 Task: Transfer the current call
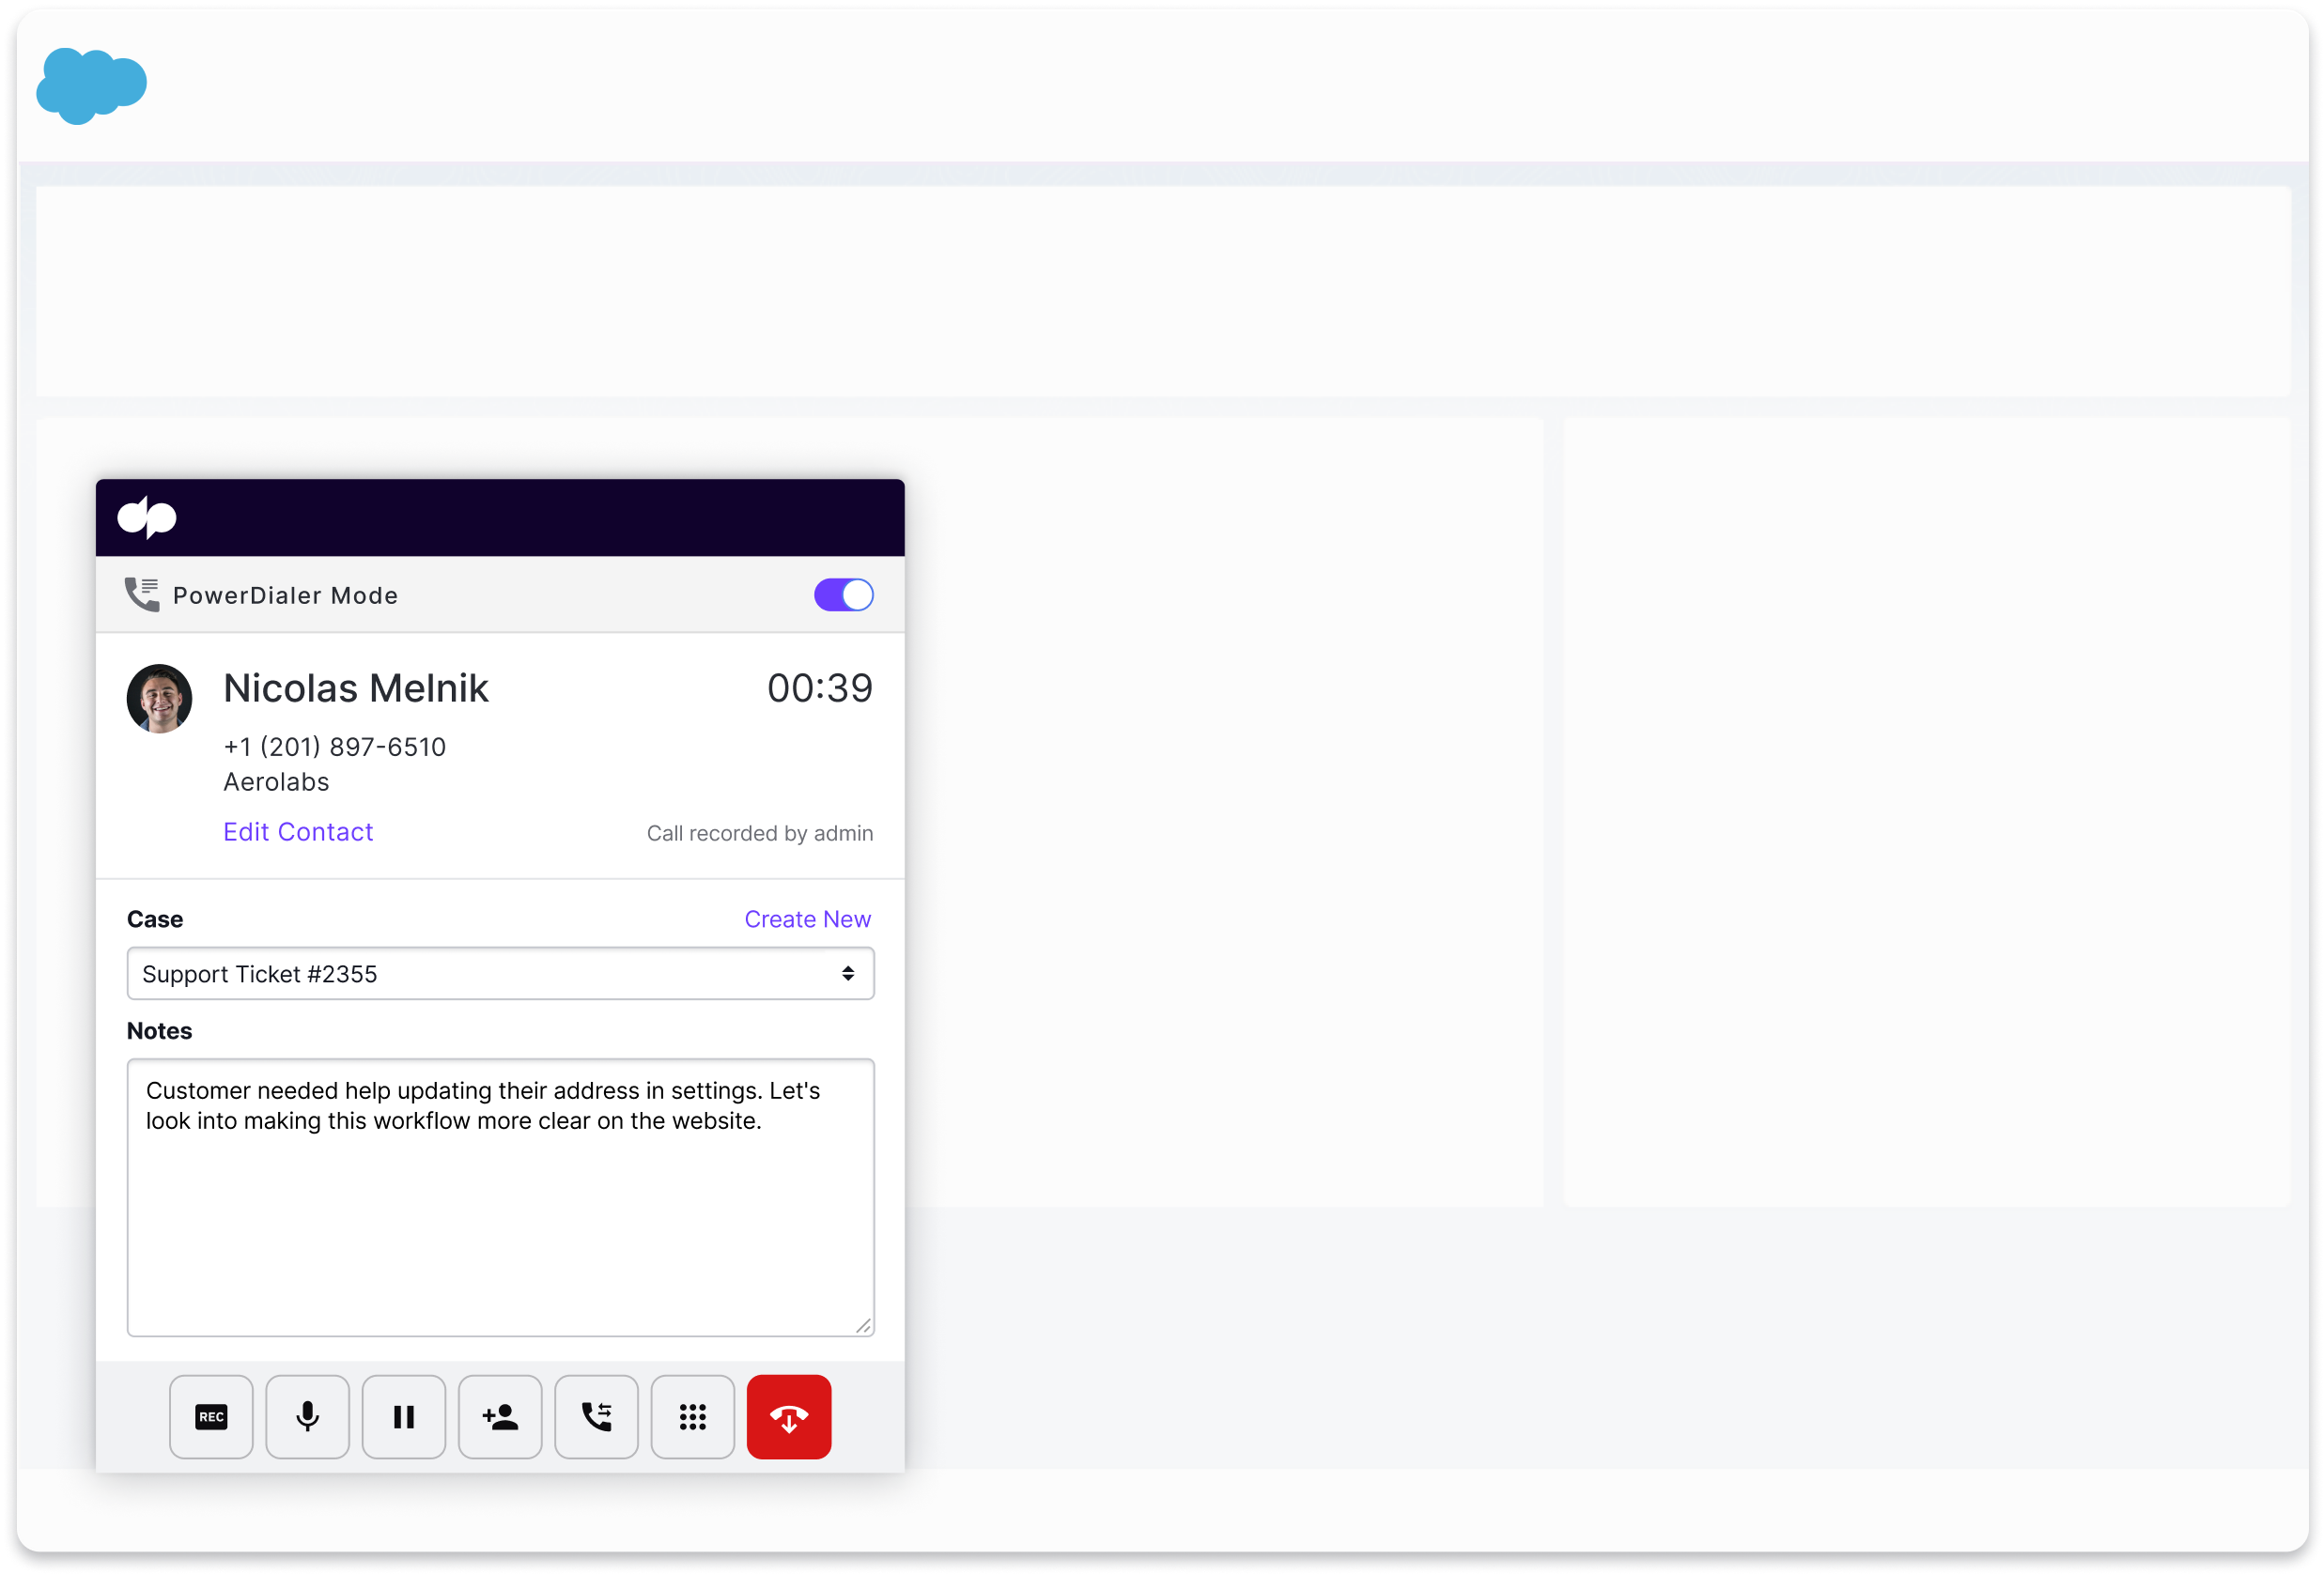coord(596,1416)
